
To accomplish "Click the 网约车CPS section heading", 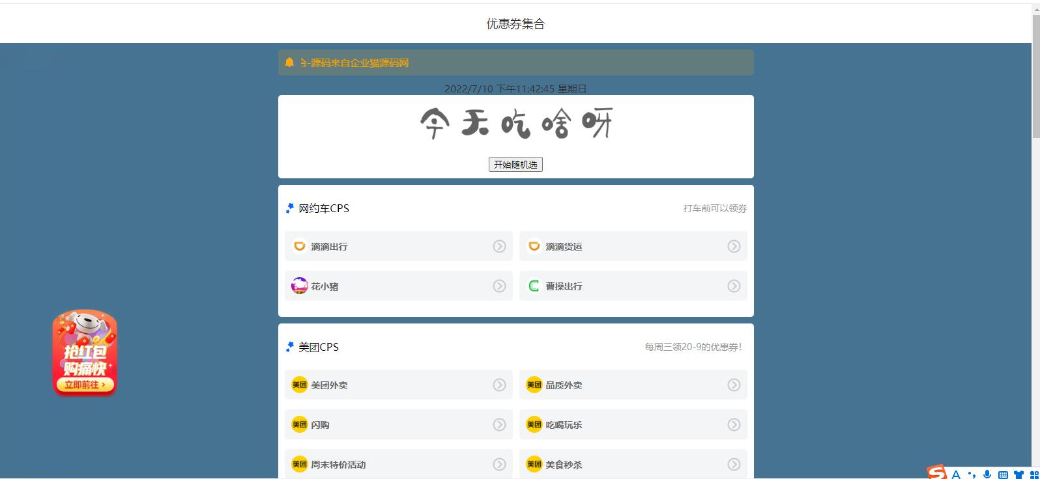I will tap(324, 208).
